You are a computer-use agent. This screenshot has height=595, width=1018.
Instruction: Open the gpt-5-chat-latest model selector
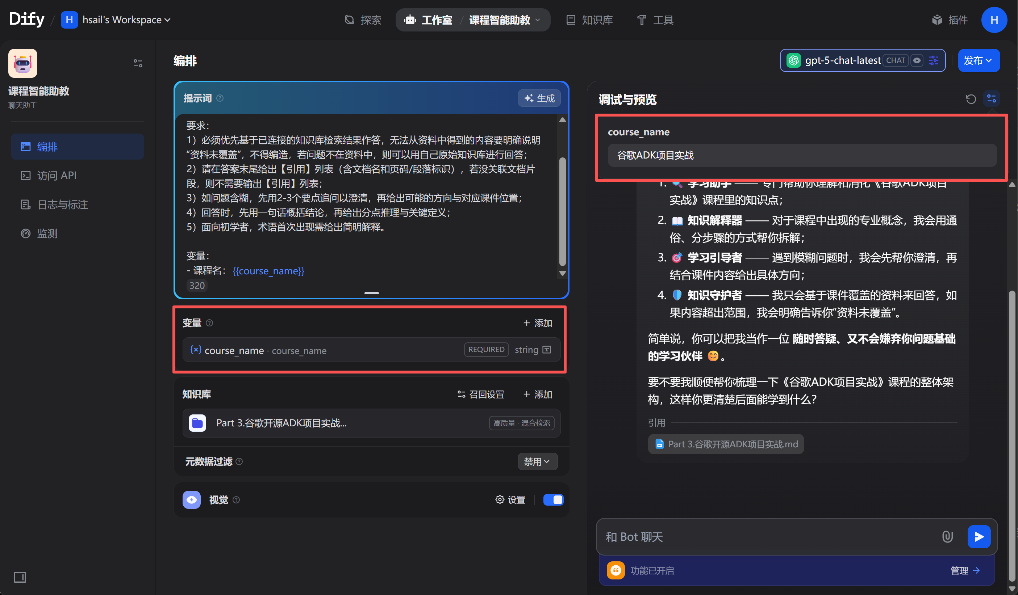[x=863, y=60]
